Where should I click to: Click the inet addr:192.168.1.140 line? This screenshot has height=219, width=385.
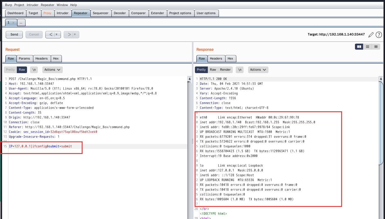[258, 122]
